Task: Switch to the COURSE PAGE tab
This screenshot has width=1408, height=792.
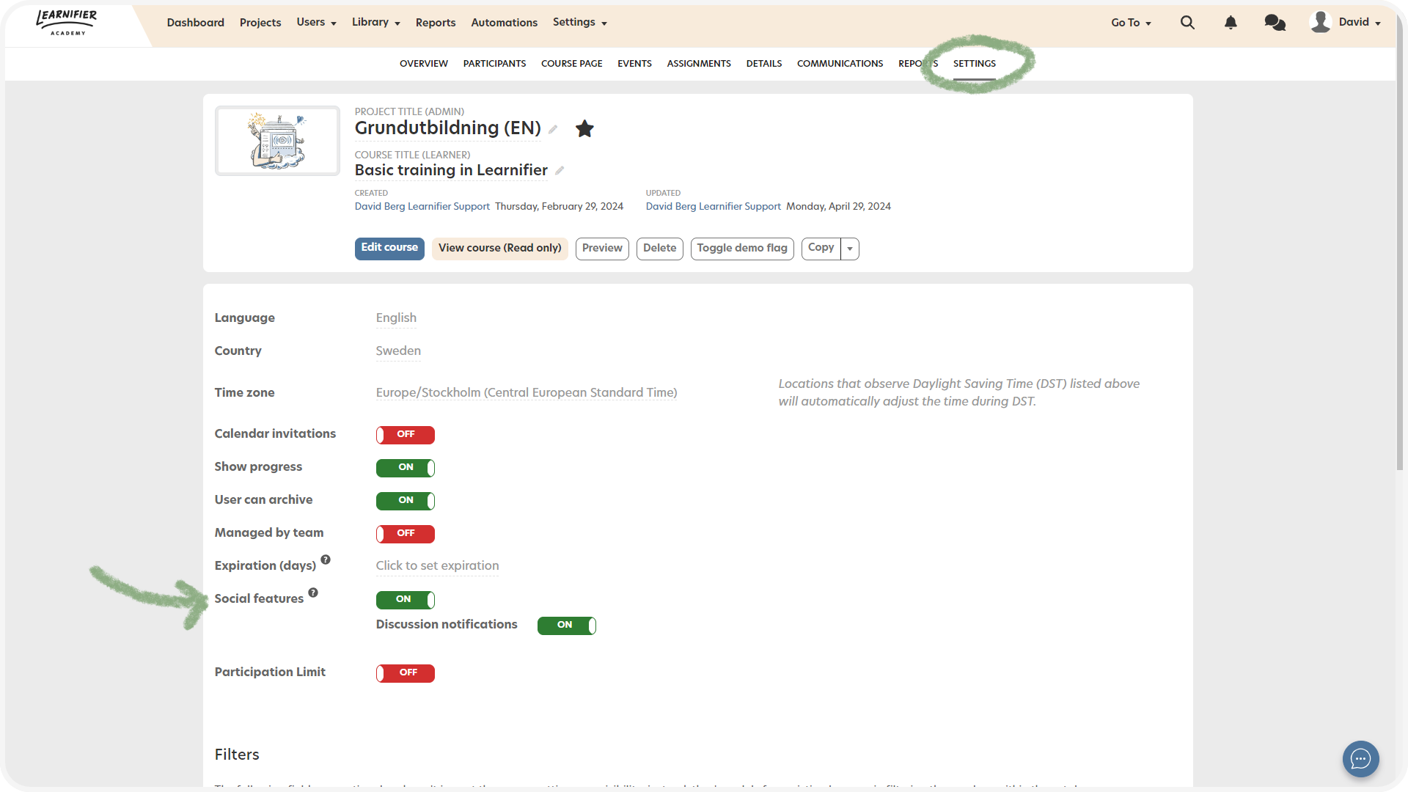Action: point(572,64)
